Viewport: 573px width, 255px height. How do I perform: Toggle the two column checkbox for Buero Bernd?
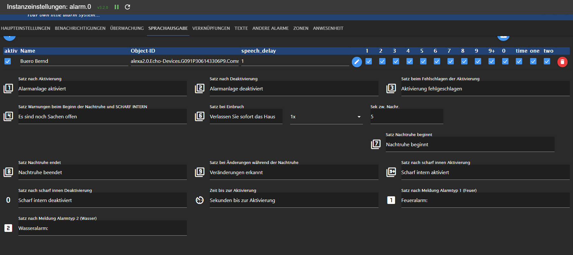(547, 61)
